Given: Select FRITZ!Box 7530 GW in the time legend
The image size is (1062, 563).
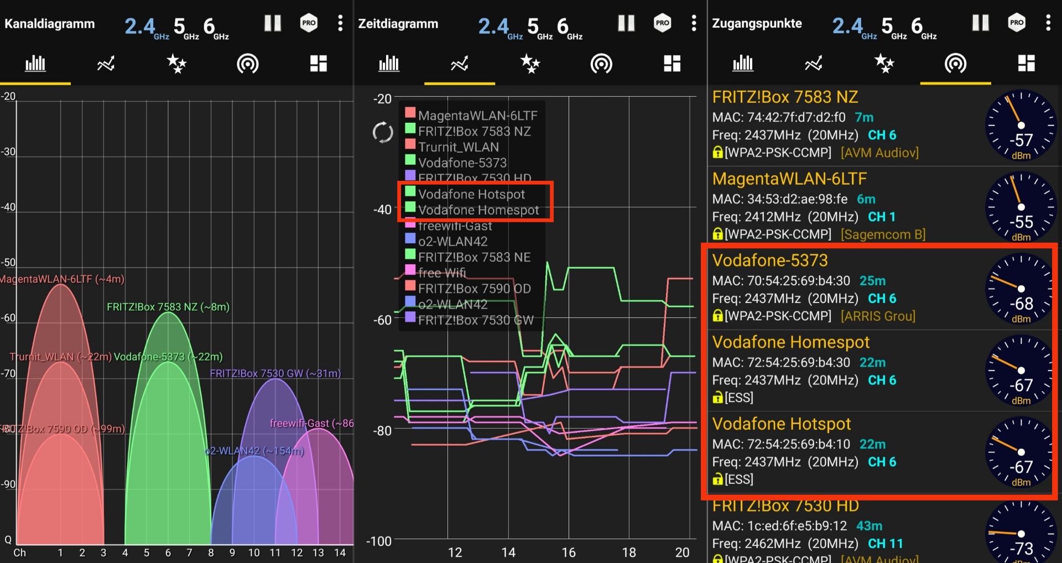Looking at the screenshot, I should point(476,320).
